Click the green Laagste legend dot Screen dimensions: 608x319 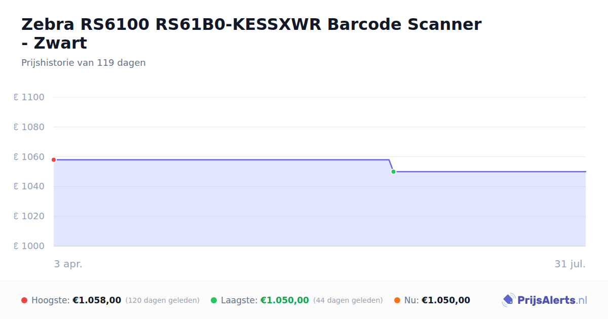(214, 300)
